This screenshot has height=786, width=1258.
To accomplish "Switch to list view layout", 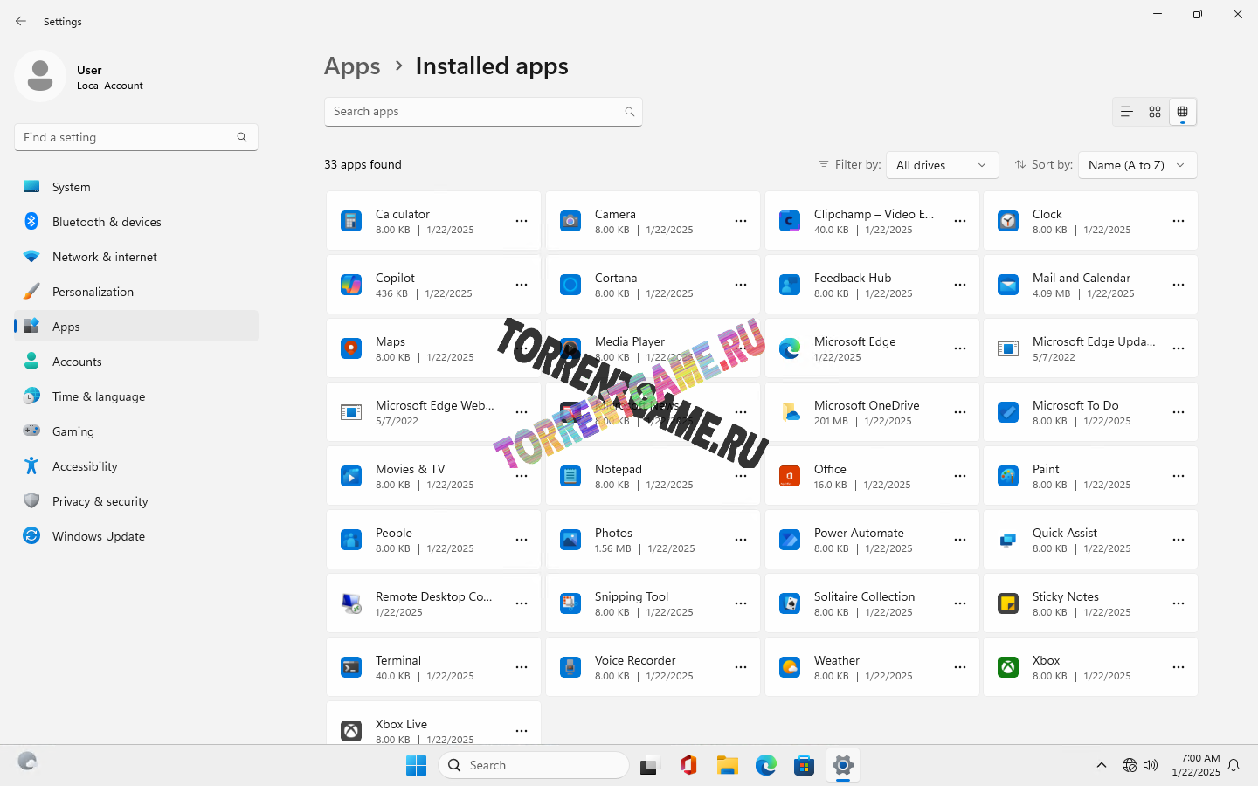I will click(1127, 112).
